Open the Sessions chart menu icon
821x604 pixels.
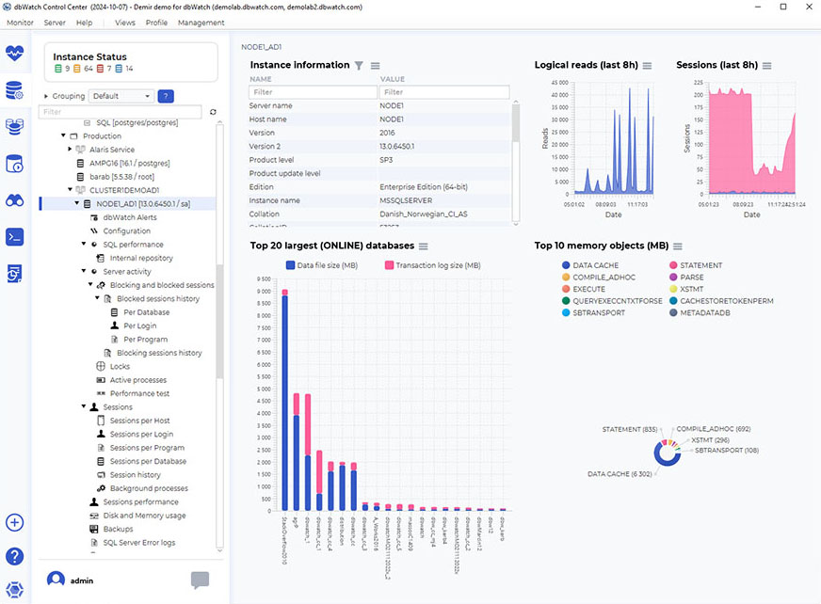pos(767,66)
